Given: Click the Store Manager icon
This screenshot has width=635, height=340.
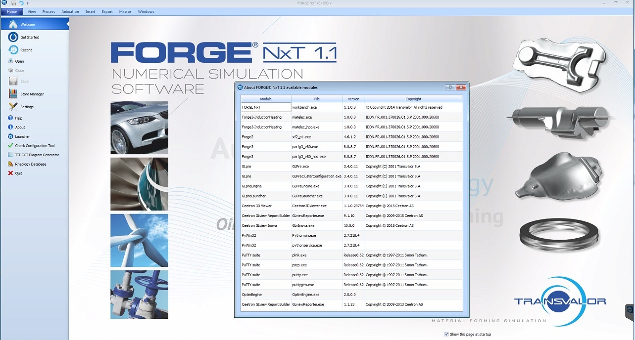Looking at the screenshot, I should [x=13, y=94].
